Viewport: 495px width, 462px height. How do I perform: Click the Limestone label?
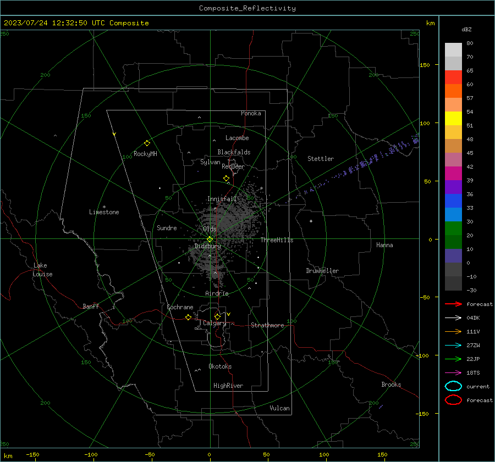(x=104, y=212)
